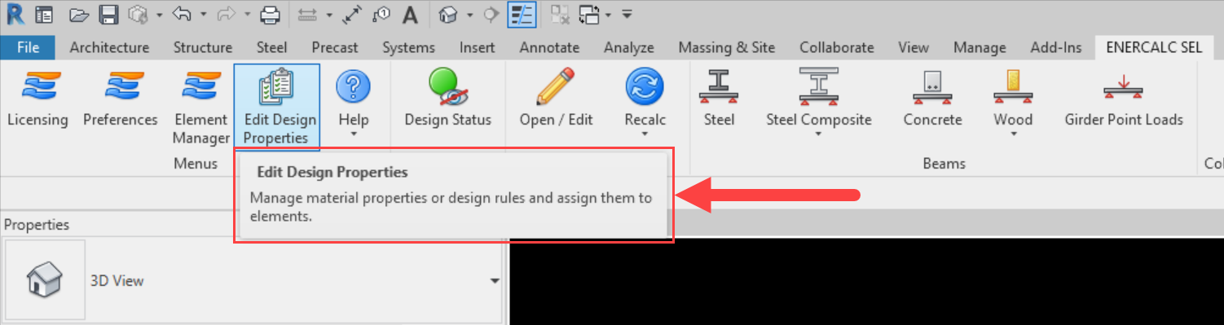This screenshot has width=1224, height=325.
Task: Switch to the Structure ribbon tab
Action: click(203, 47)
